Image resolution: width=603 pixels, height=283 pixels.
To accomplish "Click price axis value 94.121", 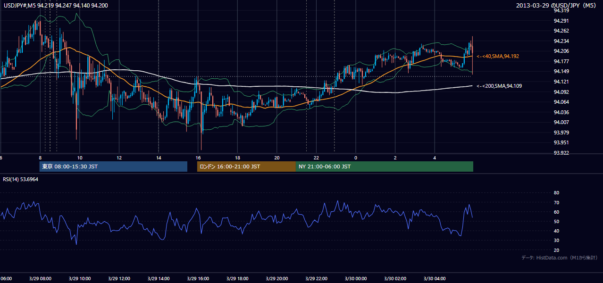I will tap(561, 82).
